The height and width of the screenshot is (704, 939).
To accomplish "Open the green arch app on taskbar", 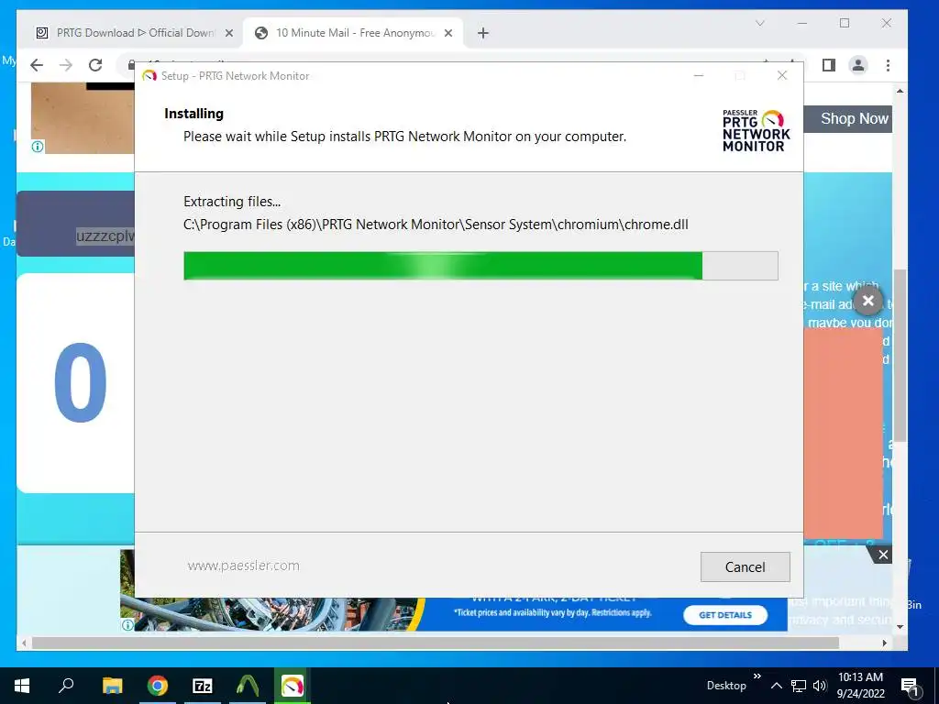I will [x=248, y=686].
